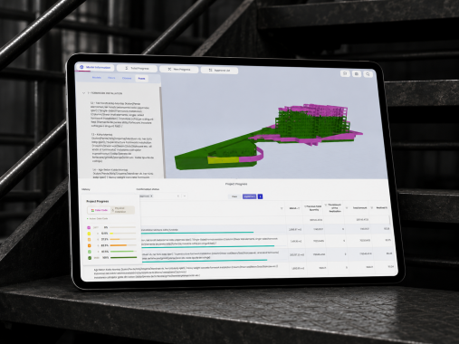Image resolution: width=459 pixels, height=344 pixels.
Task: Remove the Approved chip from the status filter
Action: [152, 196]
